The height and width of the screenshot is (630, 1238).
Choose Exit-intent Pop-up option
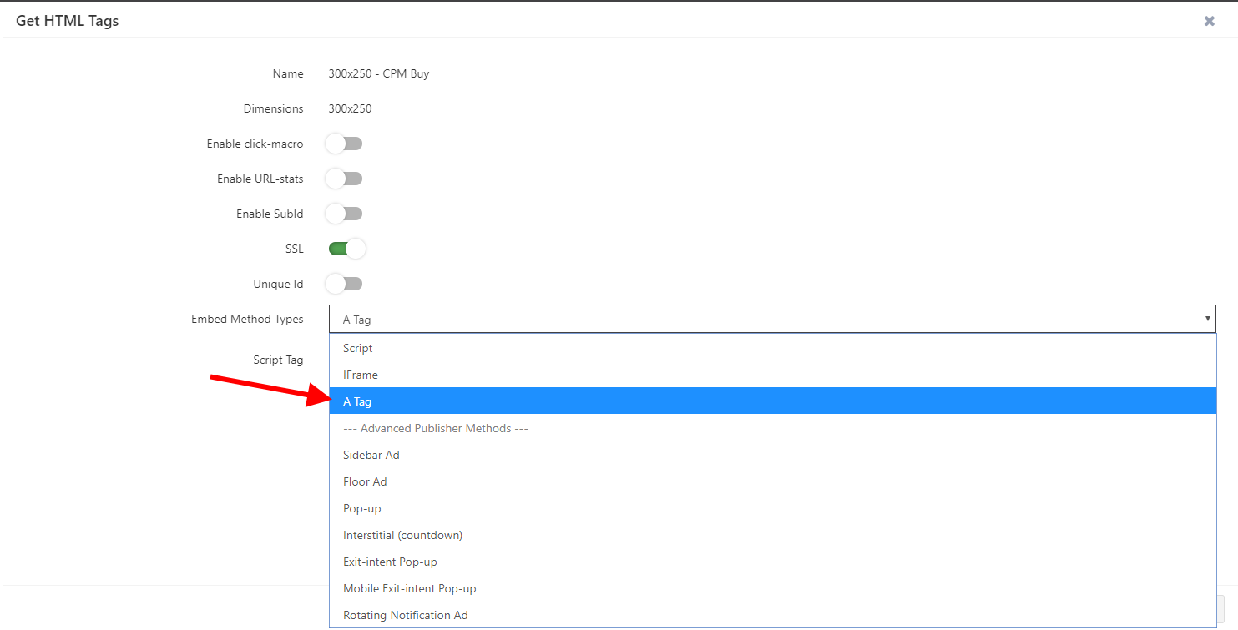coord(773,562)
